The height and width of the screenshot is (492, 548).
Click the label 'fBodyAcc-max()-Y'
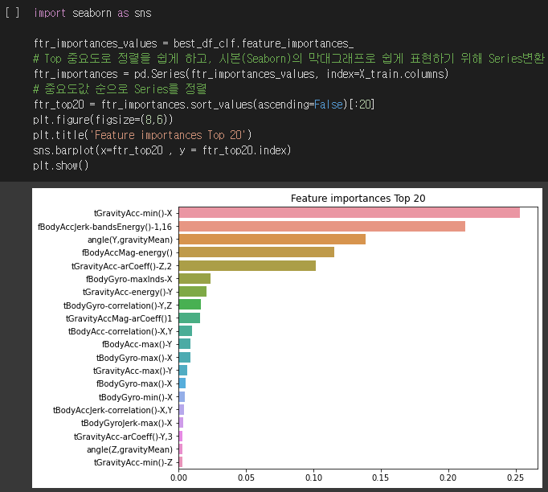pos(137,344)
